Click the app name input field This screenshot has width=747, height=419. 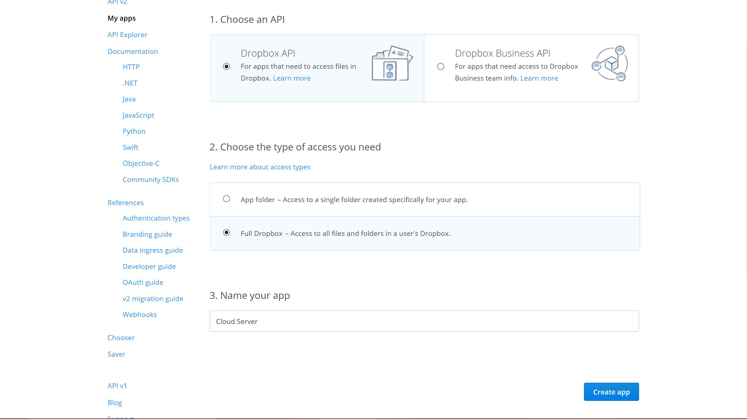click(424, 321)
